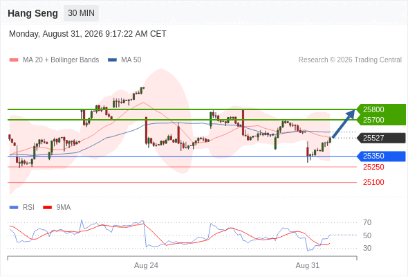Screen dimensions: 408x277
Task: Click the Hang Seng chart title
Action: [33, 13]
